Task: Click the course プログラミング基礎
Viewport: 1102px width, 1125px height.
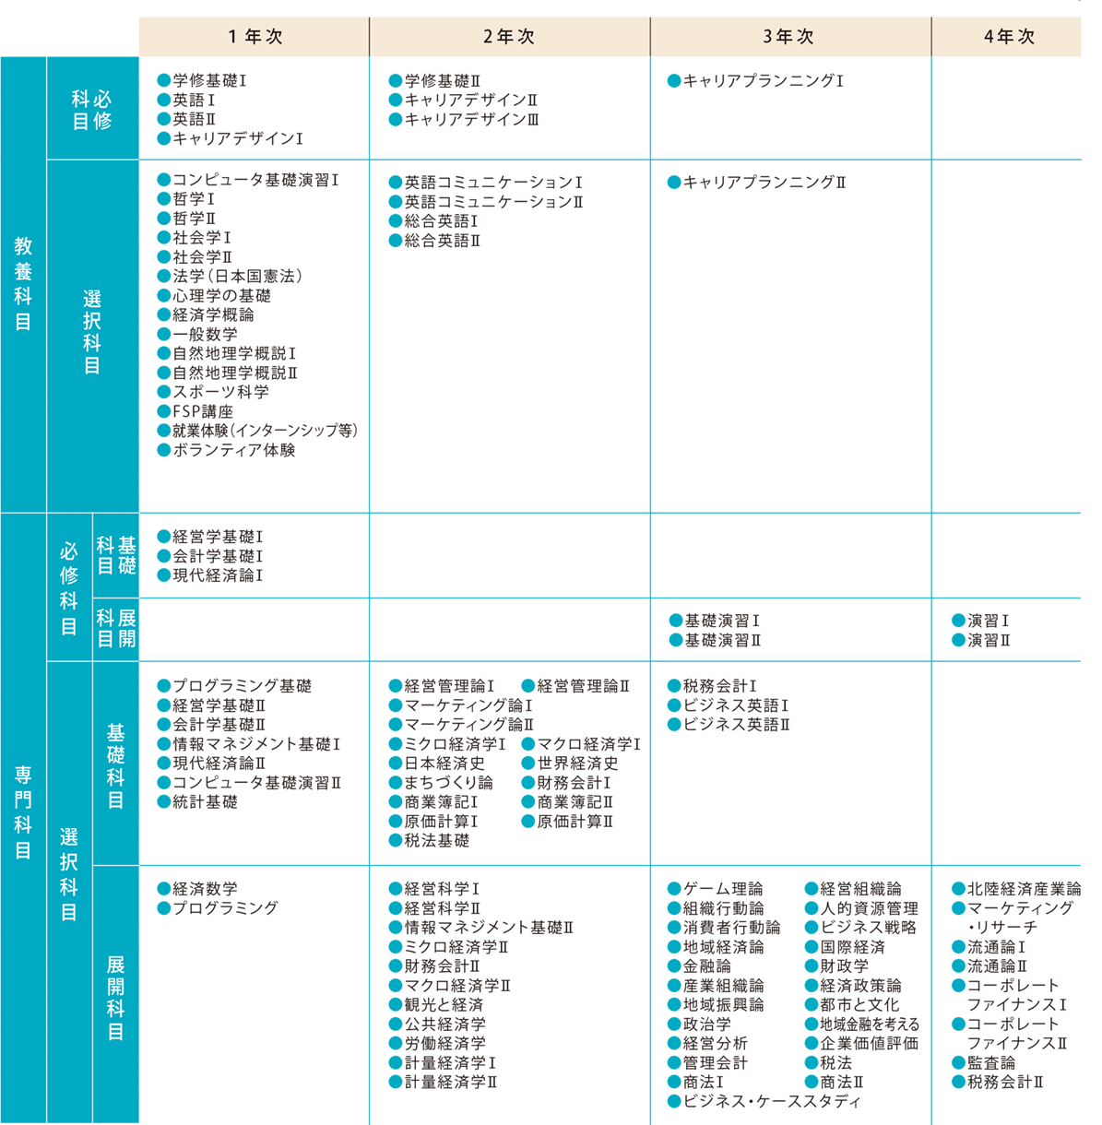Action: click(x=234, y=686)
